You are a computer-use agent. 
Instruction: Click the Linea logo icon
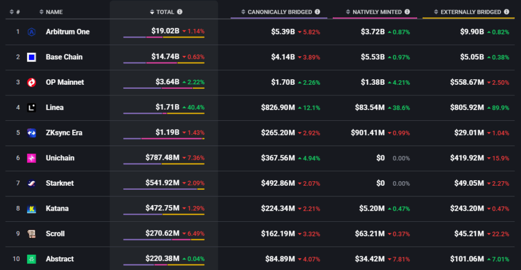click(x=32, y=108)
